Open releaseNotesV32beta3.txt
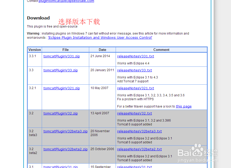The height and width of the screenshot is (168, 231). coord(139,131)
